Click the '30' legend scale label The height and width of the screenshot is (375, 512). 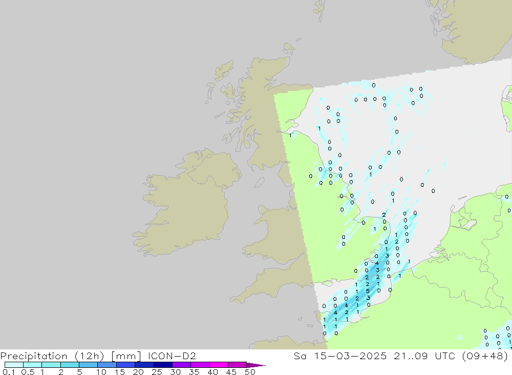tap(175, 372)
